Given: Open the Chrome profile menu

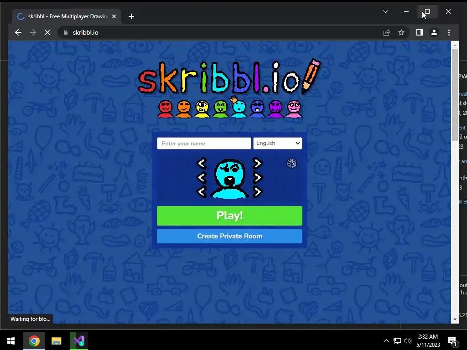Looking at the screenshot, I should pyautogui.click(x=434, y=32).
